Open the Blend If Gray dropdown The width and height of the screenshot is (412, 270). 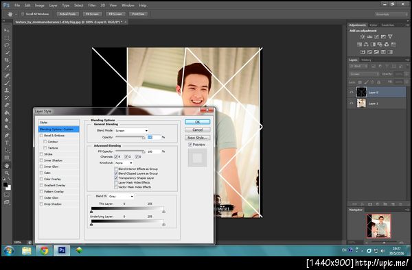(x=121, y=197)
